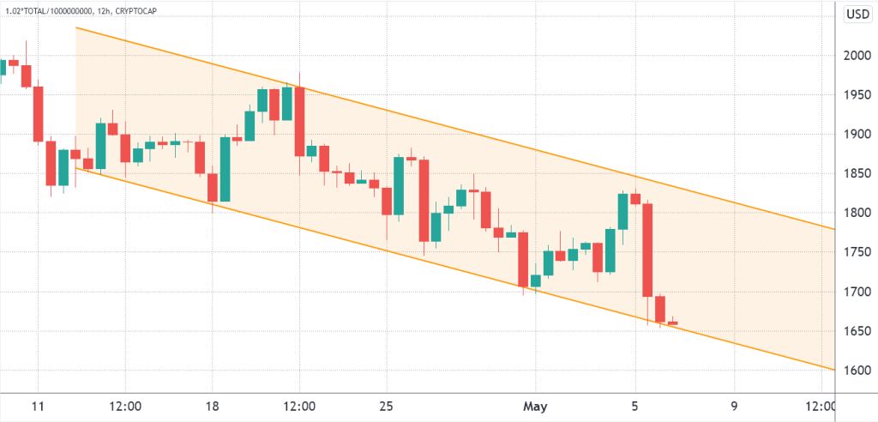Click the 9 date label on time axis
The height and width of the screenshot is (422, 878).
pyautogui.click(x=734, y=405)
